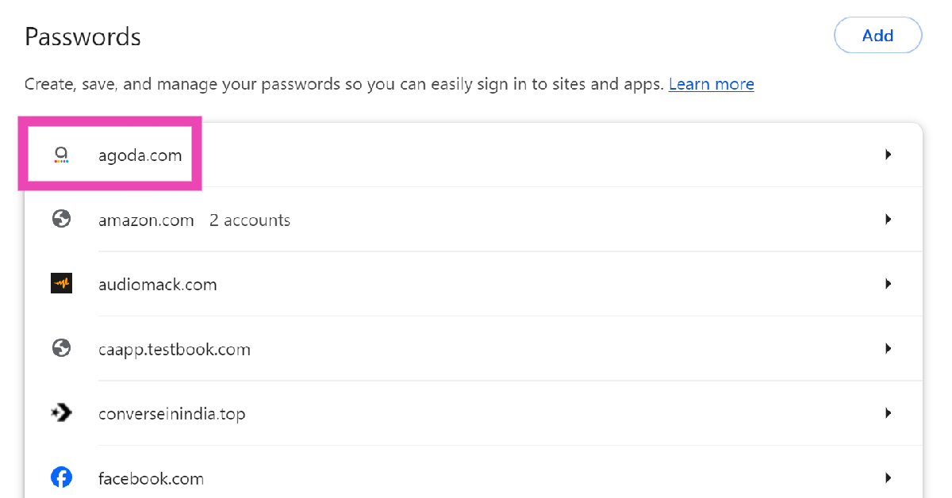Open the converseinindia.top saved password
Image resolution: width=952 pixels, height=498 pixels.
point(171,414)
